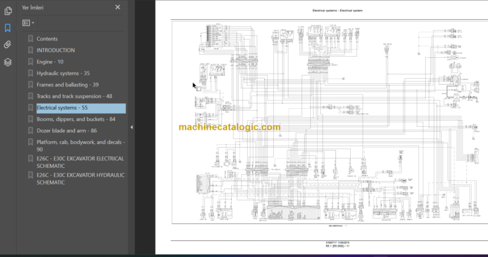Image resolution: width=488 pixels, height=257 pixels.
Task: Open Frames and ballasting - 39
Action: coord(67,85)
